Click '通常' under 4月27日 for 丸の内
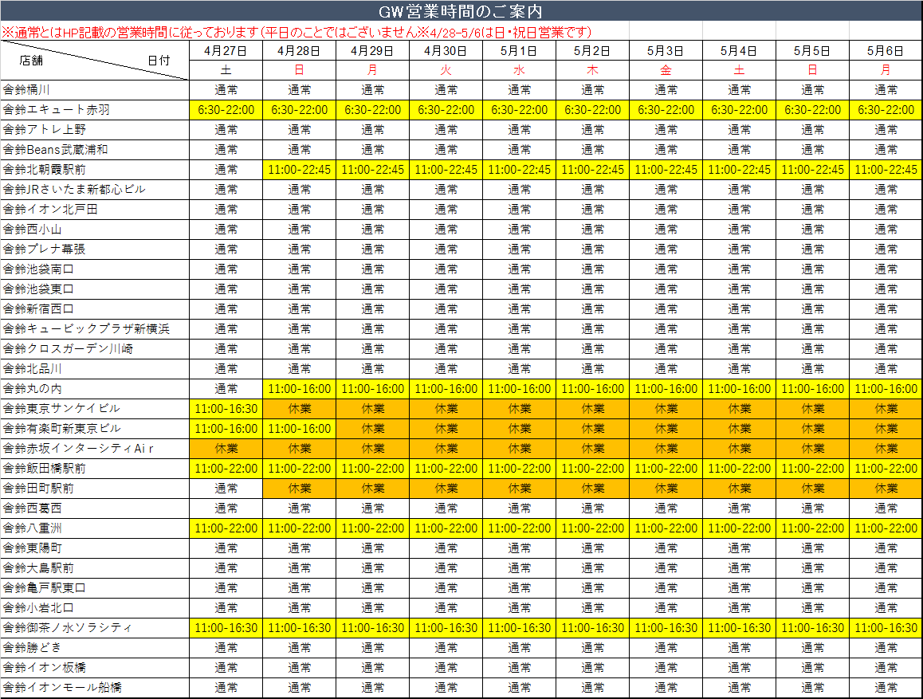This screenshot has width=923, height=699. click(x=226, y=389)
